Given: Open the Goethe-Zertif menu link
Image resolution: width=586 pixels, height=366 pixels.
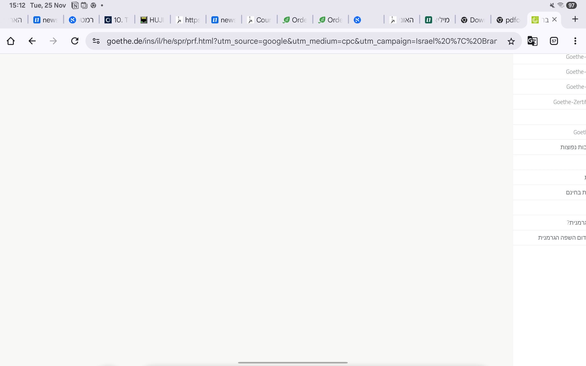Looking at the screenshot, I should coord(569,102).
